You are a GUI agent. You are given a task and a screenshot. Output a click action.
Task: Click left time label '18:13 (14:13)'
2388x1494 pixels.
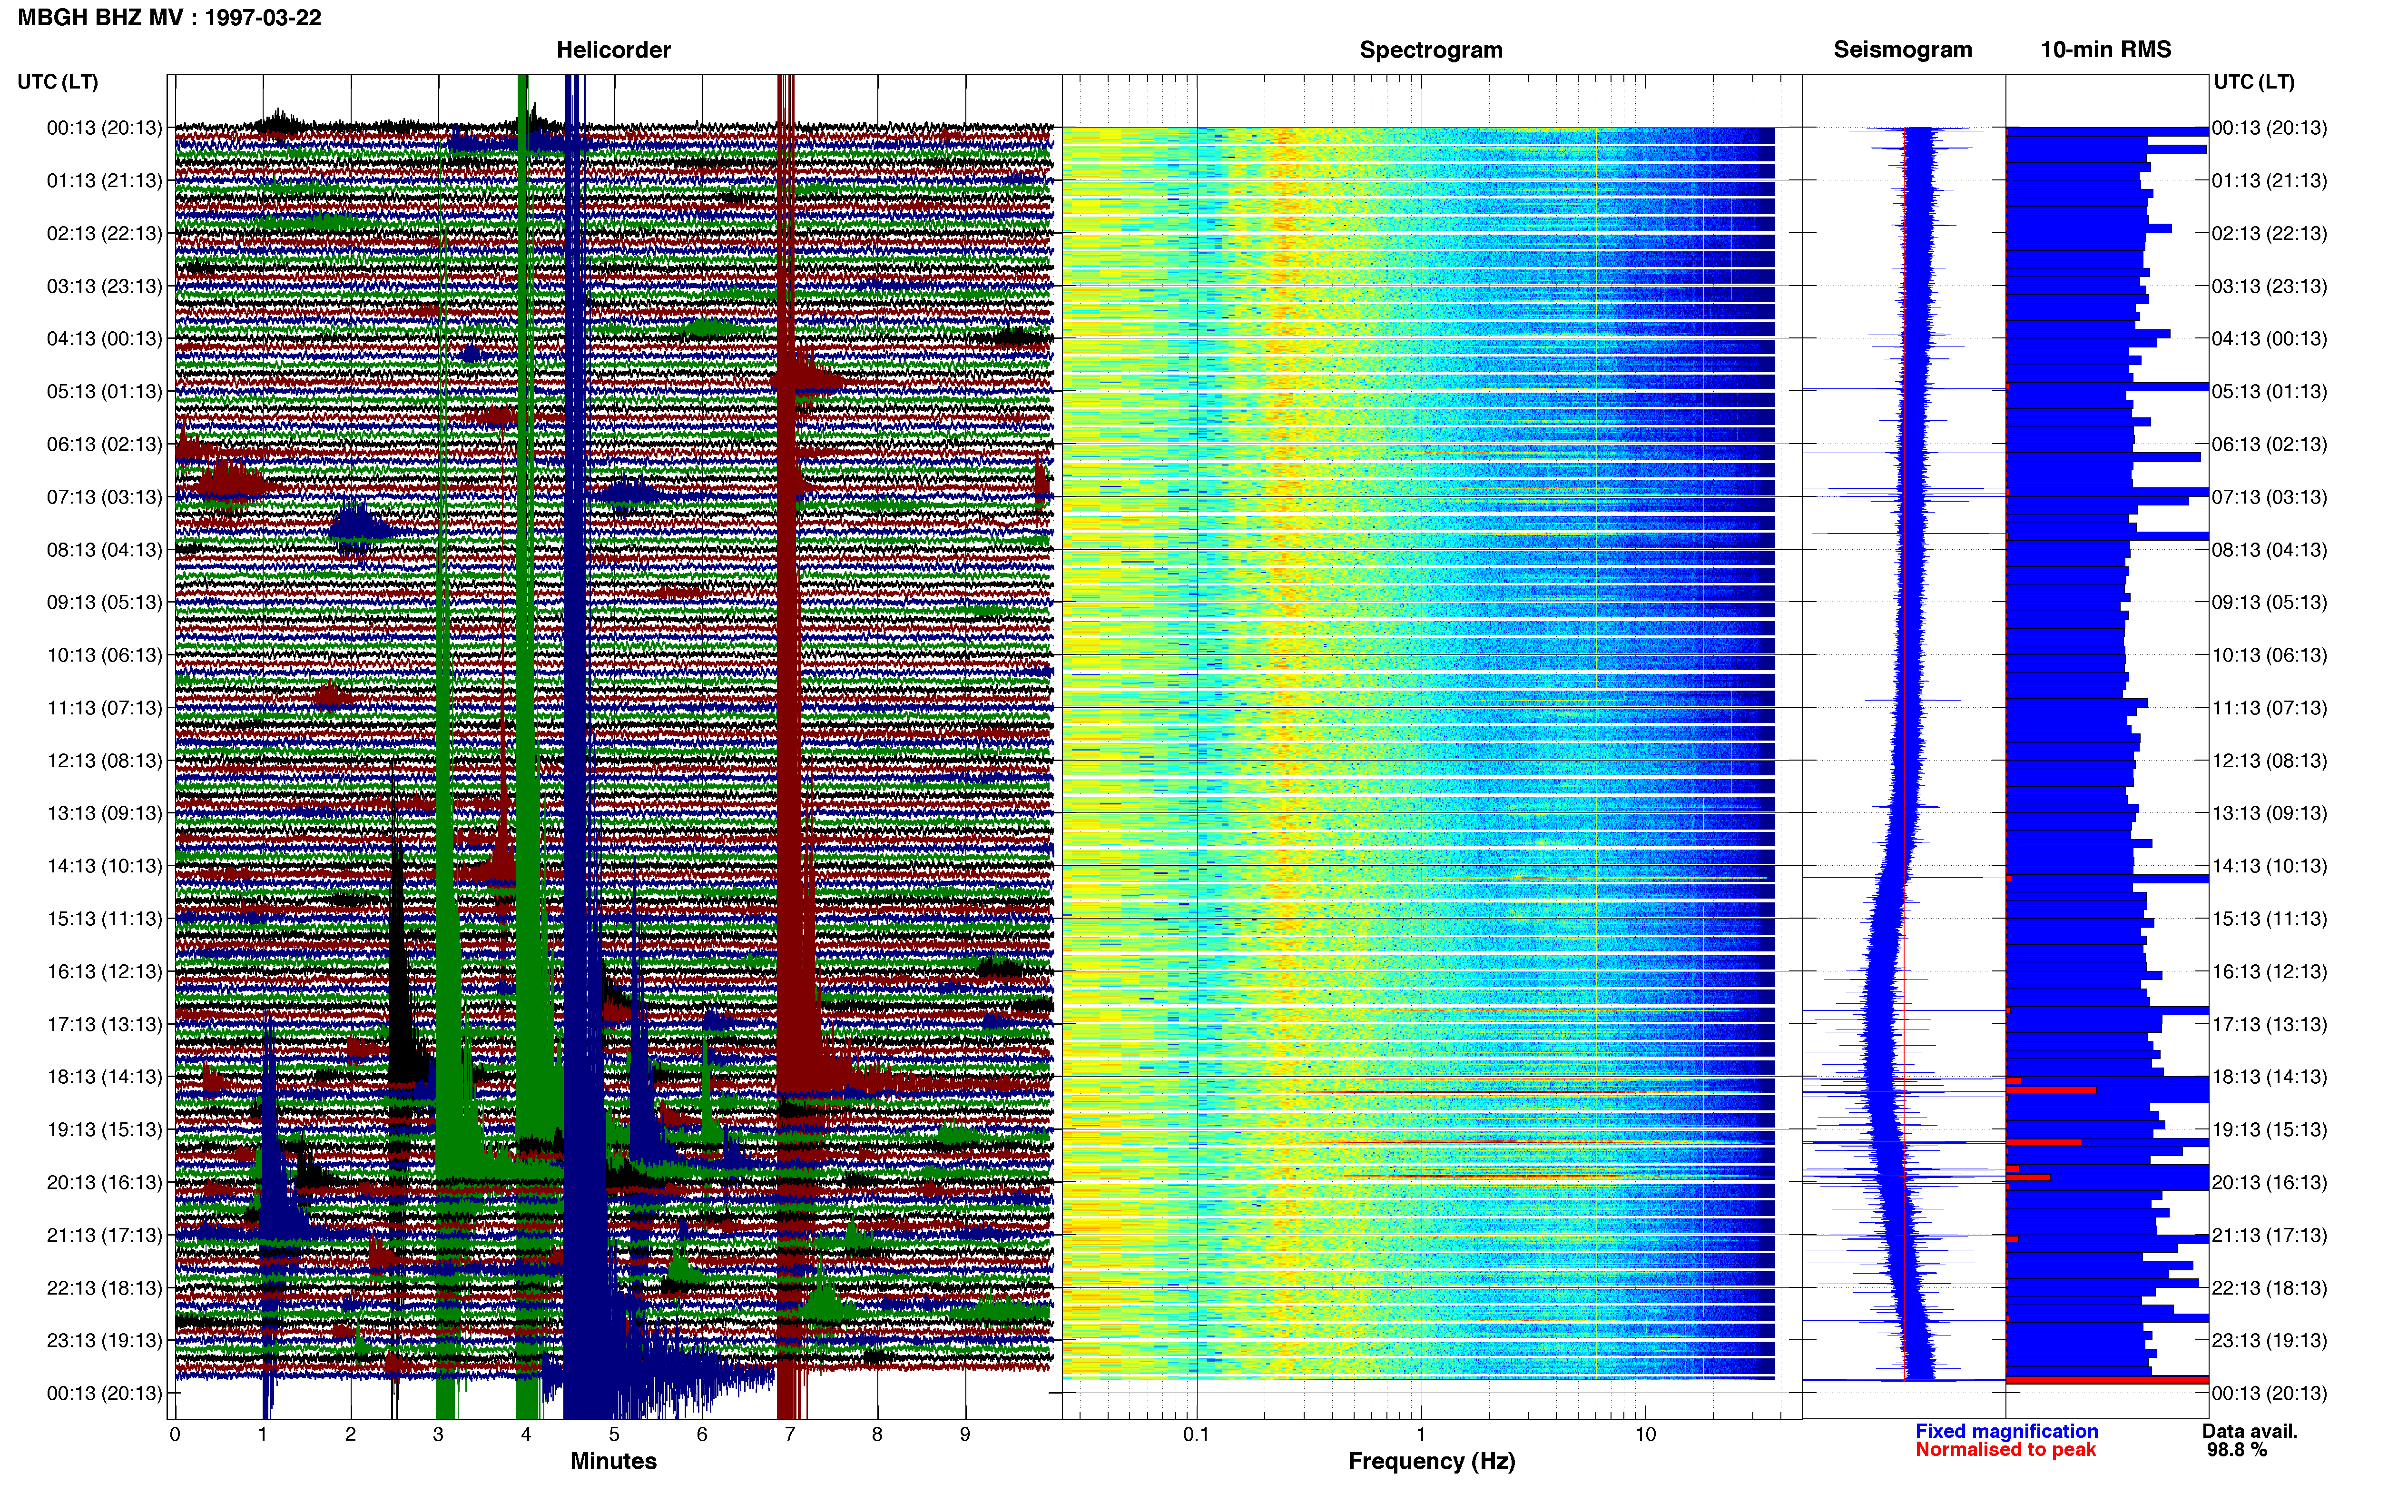coord(105,1076)
